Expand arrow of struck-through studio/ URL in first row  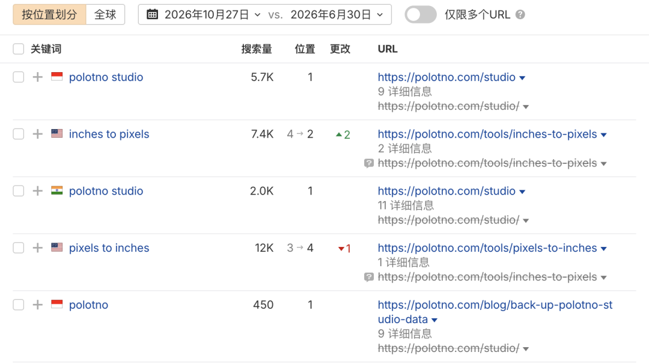pyautogui.click(x=526, y=107)
